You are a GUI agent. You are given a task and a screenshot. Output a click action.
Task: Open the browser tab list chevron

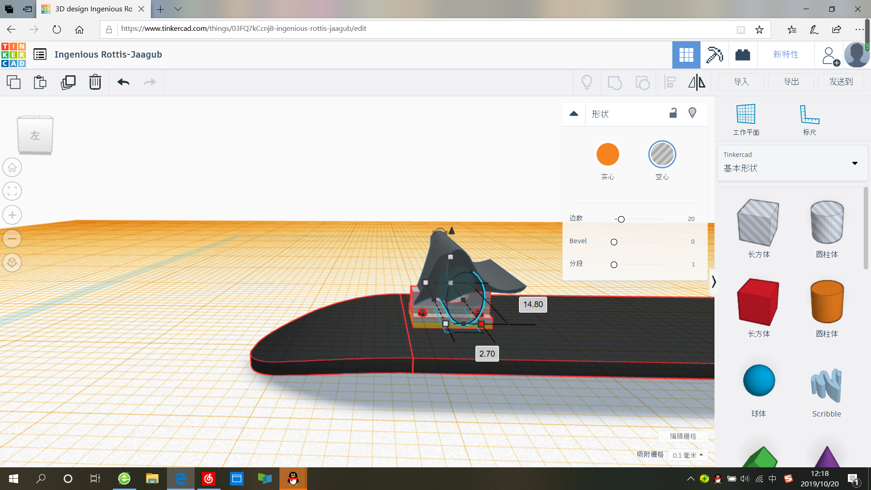178,9
